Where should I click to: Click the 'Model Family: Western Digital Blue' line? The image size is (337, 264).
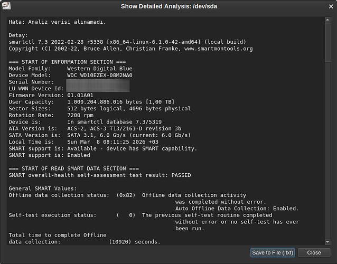[x=70, y=69]
